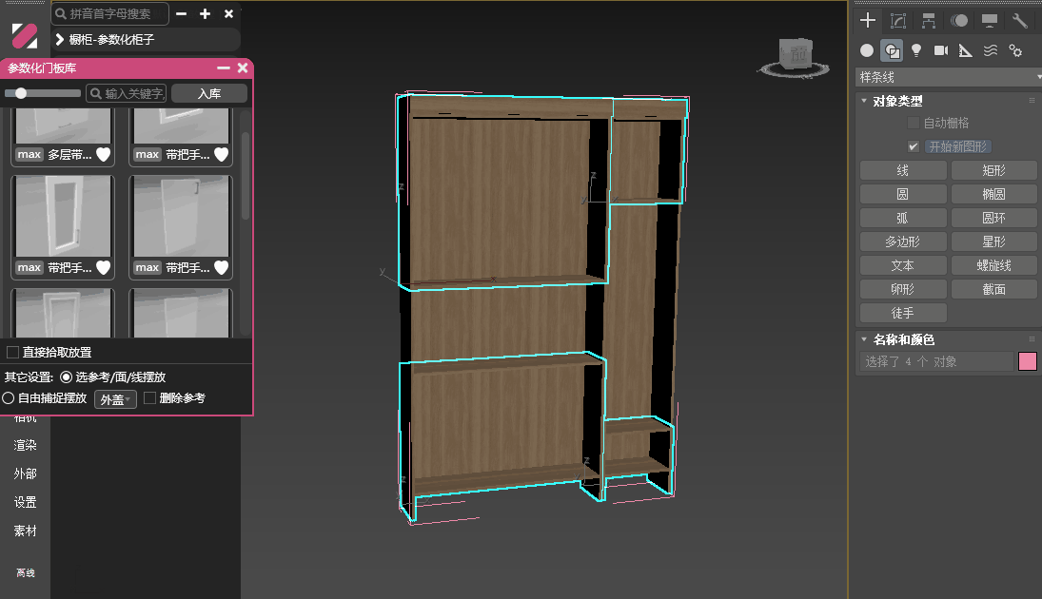The height and width of the screenshot is (599, 1042).
Task: Click the 拼音首字母搜索 search field
Action: 110,14
